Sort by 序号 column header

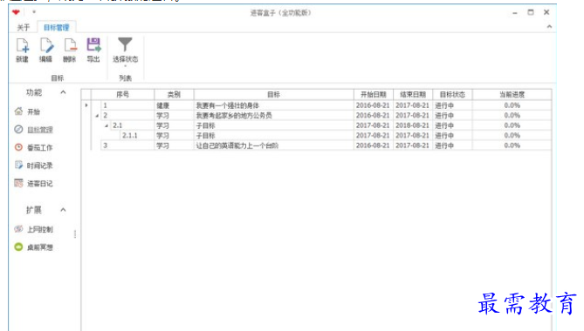[122, 94]
